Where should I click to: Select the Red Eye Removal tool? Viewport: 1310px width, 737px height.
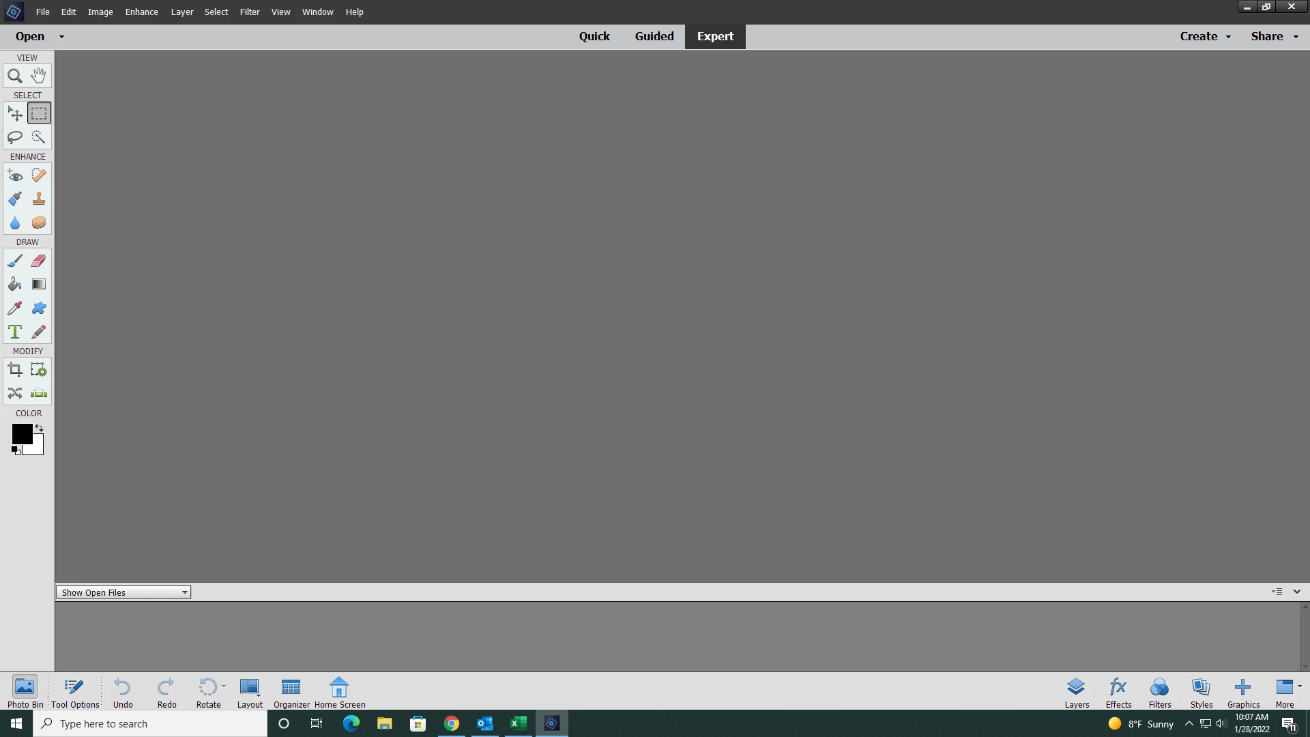pos(14,175)
